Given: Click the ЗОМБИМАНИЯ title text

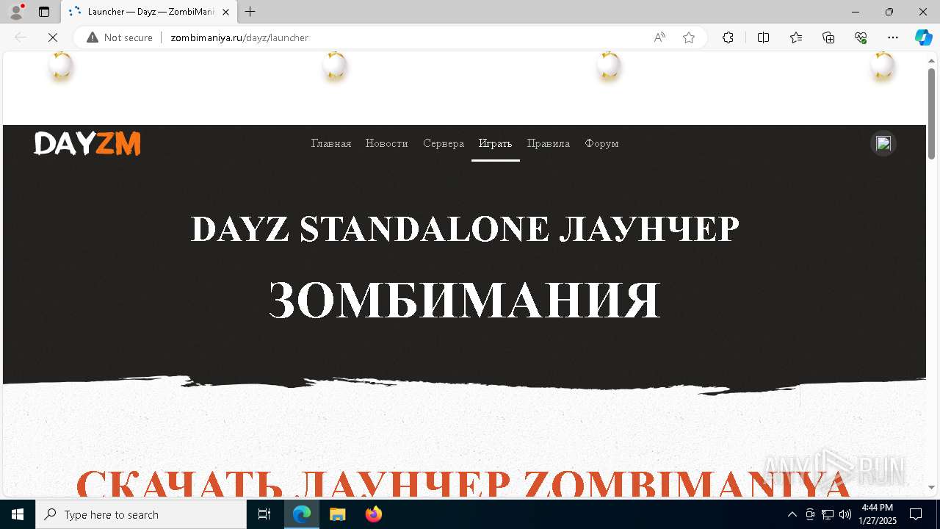Looking at the screenshot, I should click(465, 300).
